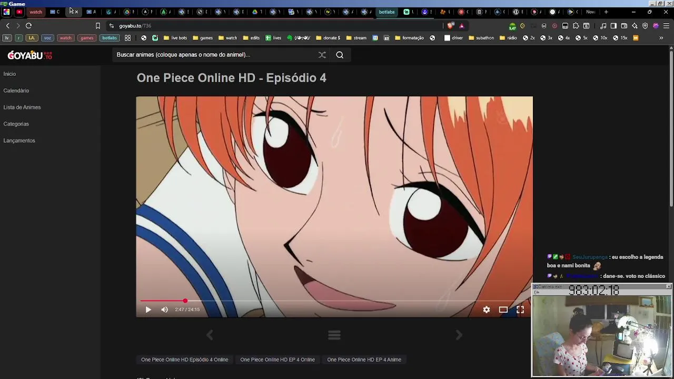Open the browser music note icon
Screen dimensions: 674x379
603,26
